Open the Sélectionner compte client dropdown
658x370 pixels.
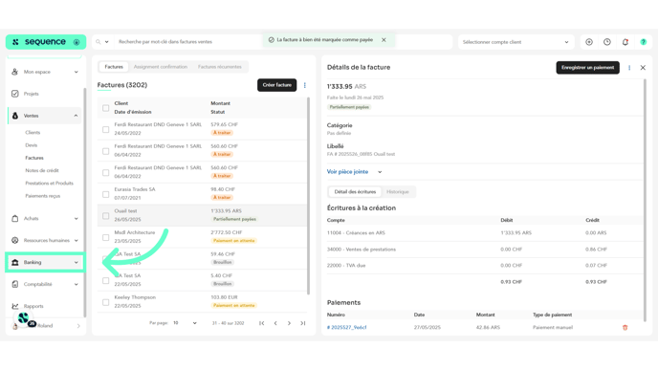[x=515, y=42]
